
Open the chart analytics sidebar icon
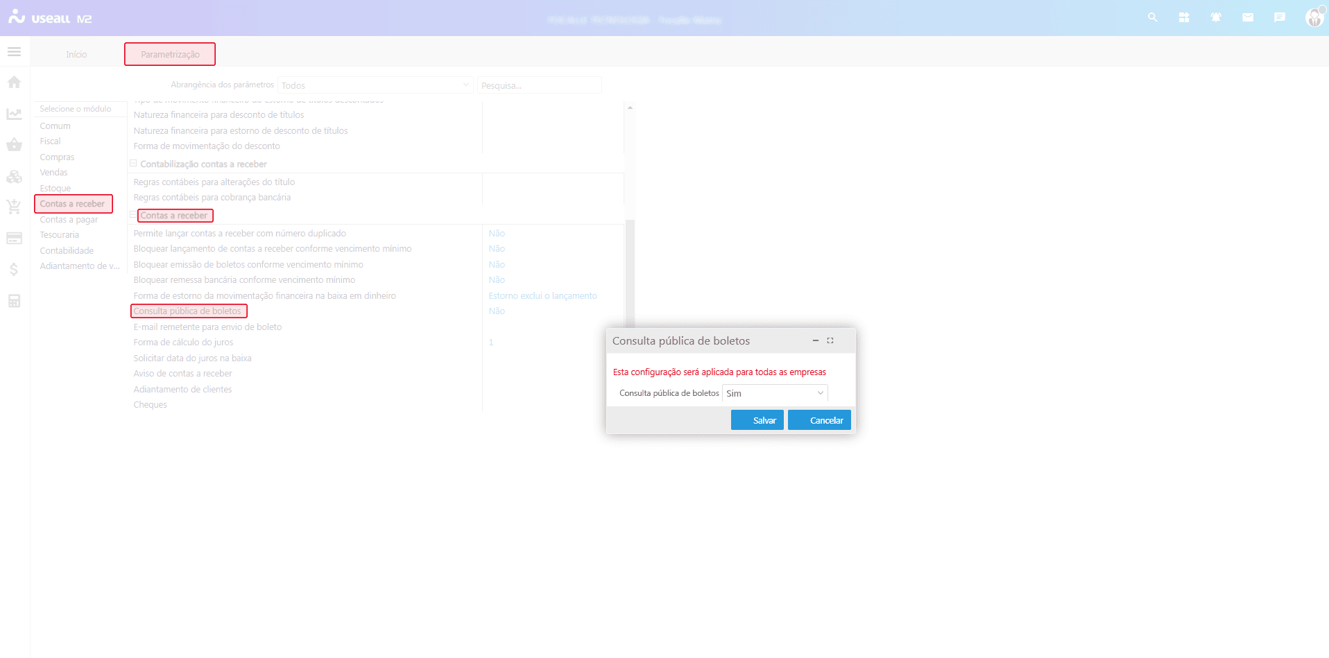coord(14,114)
